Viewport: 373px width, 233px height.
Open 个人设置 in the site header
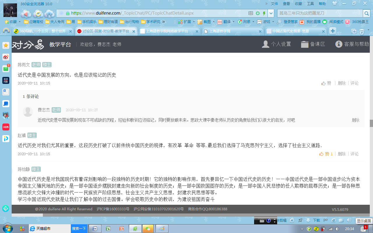click(277, 44)
